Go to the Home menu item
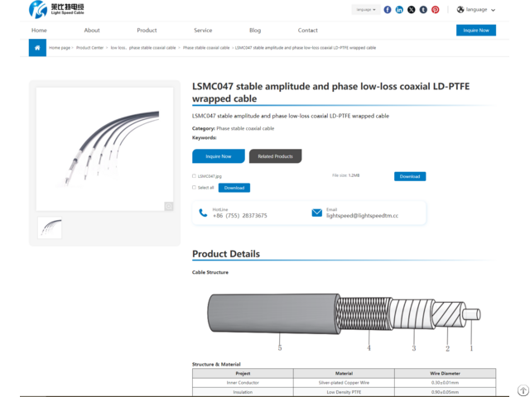 39,31
